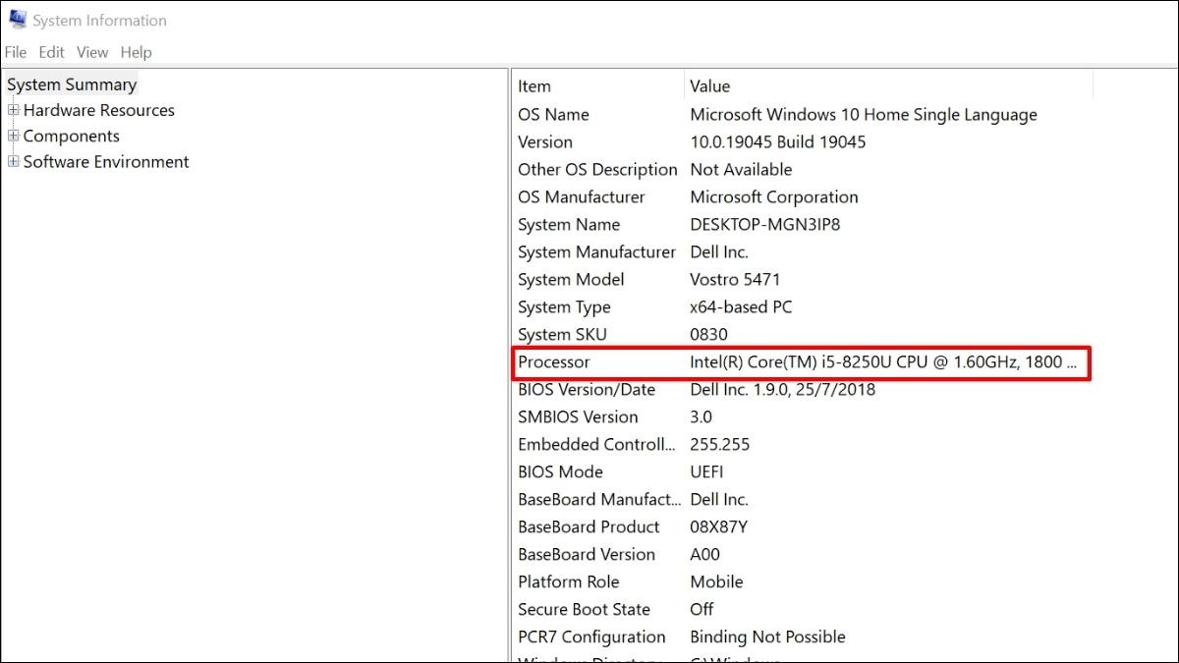Select the OS Manufacturer row label
The image size is (1179, 663).
coord(582,197)
